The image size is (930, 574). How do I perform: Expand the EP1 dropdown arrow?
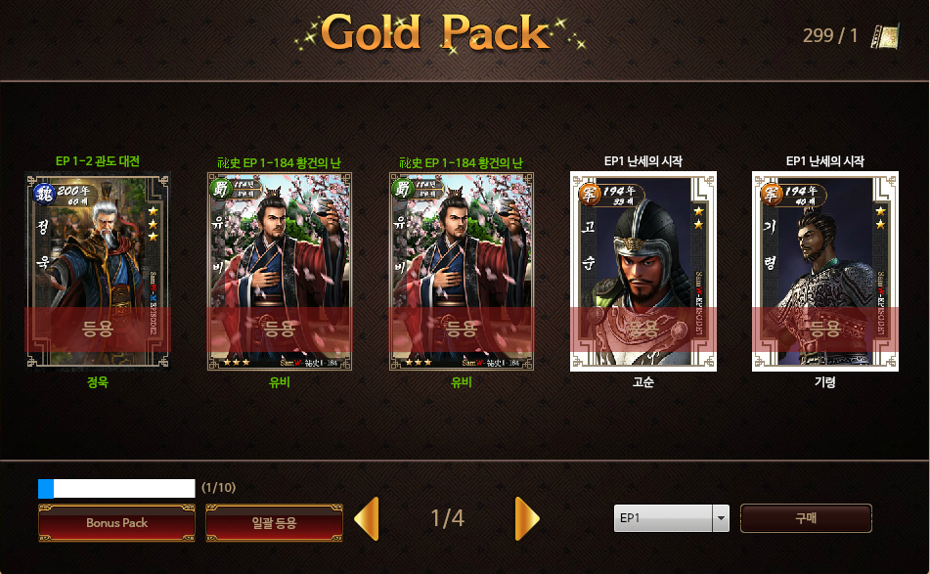point(721,518)
